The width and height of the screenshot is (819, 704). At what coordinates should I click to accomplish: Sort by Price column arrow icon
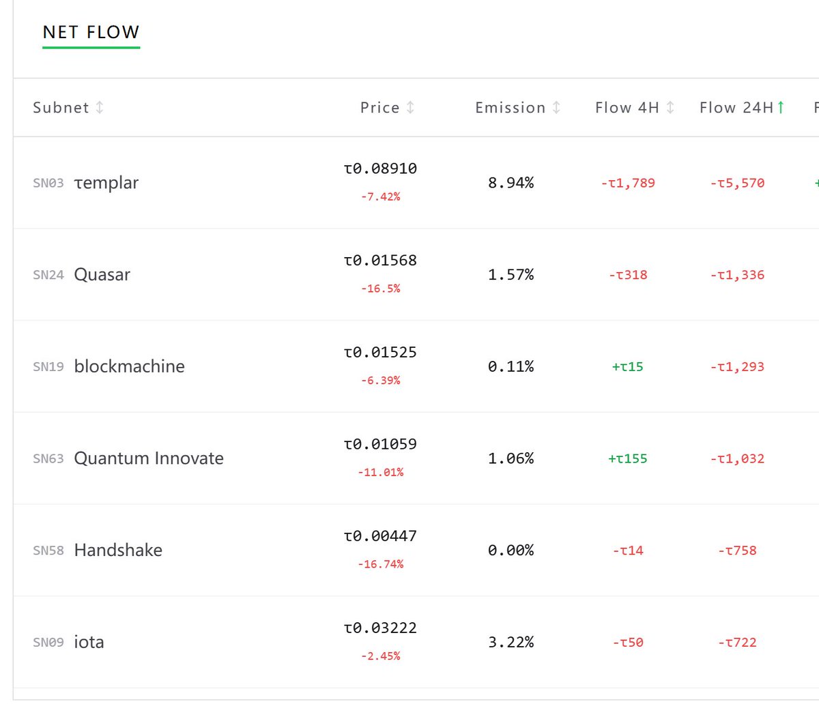410,108
